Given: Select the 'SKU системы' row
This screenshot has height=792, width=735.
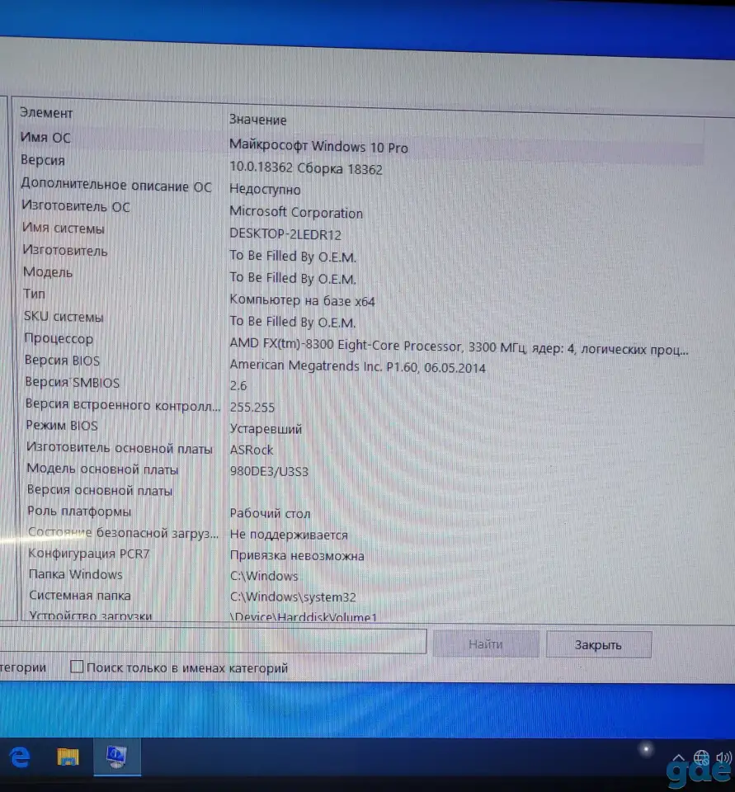Looking at the screenshot, I should [64, 317].
